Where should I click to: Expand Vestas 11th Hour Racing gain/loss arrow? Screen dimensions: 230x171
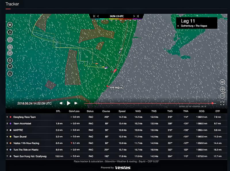pos(72,143)
